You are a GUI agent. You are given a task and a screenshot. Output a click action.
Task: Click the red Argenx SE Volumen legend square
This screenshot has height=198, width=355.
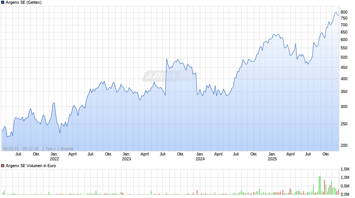3,166
